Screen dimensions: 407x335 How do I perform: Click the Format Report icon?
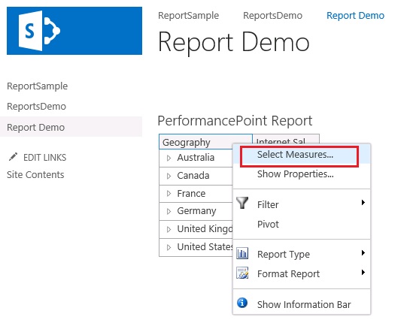242,273
